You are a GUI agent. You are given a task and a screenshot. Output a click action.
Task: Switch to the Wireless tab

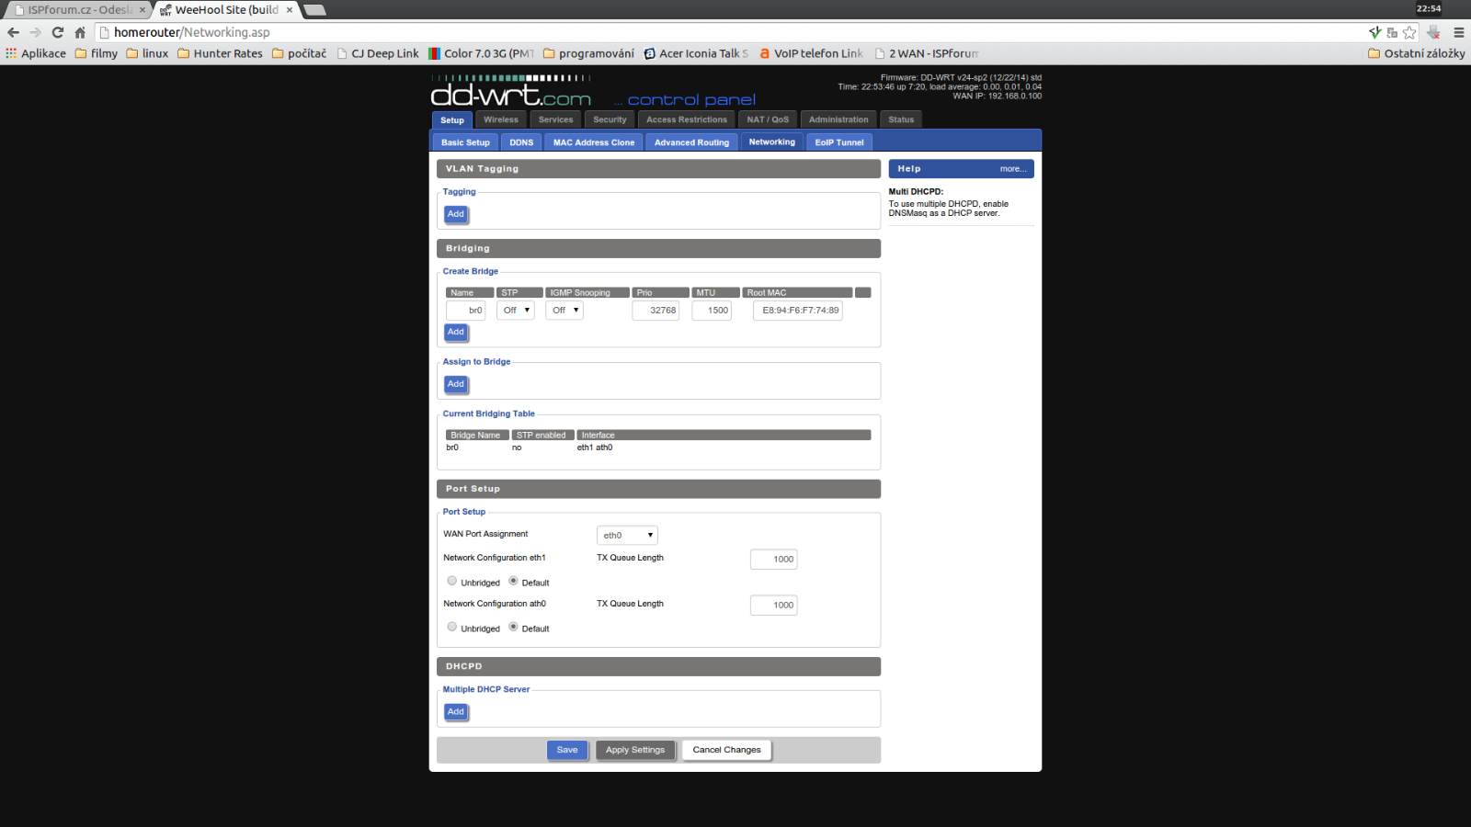tap(501, 119)
